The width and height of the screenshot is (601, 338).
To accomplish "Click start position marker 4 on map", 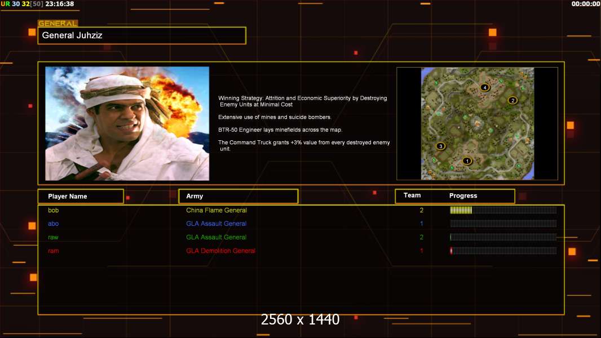I will 485,88.
